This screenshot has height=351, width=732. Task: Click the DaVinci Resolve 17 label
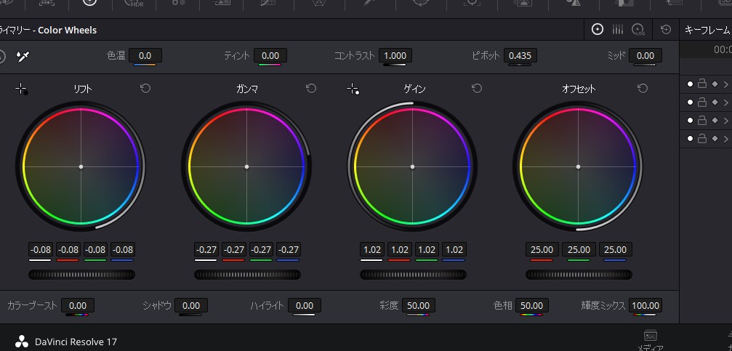coord(76,342)
